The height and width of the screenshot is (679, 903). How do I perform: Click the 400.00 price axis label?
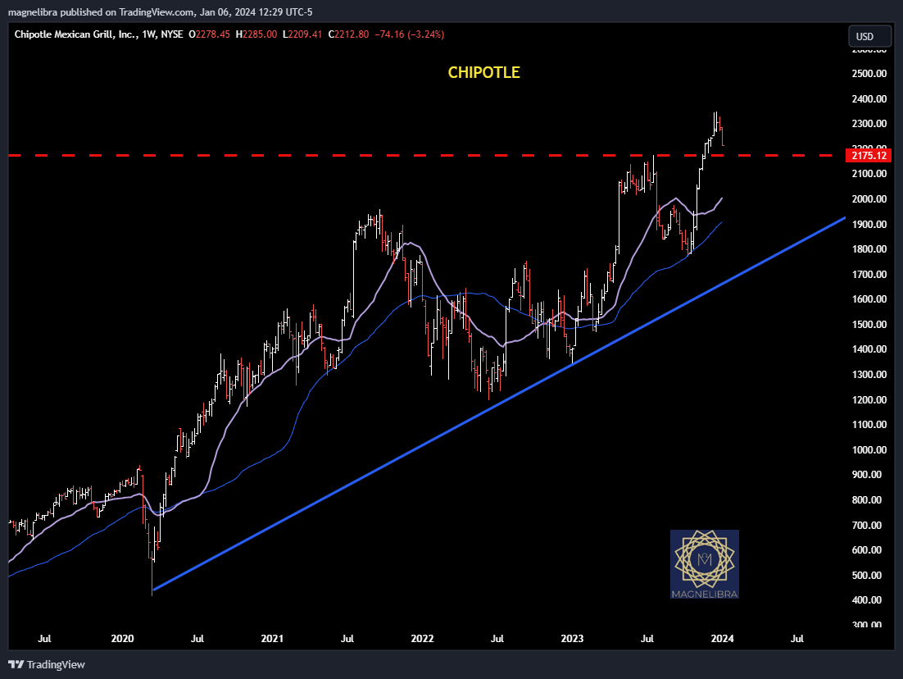click(x=867, y=600)
